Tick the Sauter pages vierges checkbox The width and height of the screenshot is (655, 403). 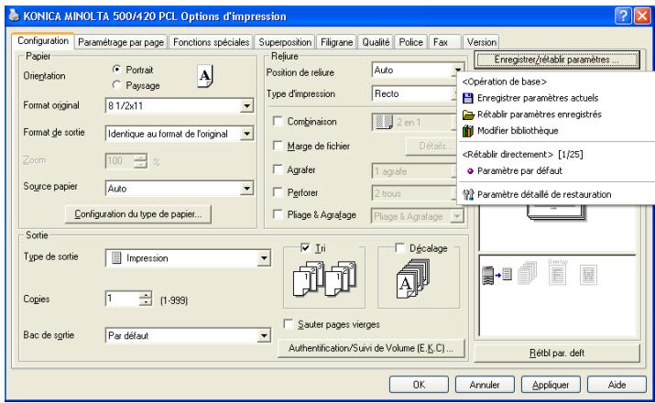tap(288, 324)
